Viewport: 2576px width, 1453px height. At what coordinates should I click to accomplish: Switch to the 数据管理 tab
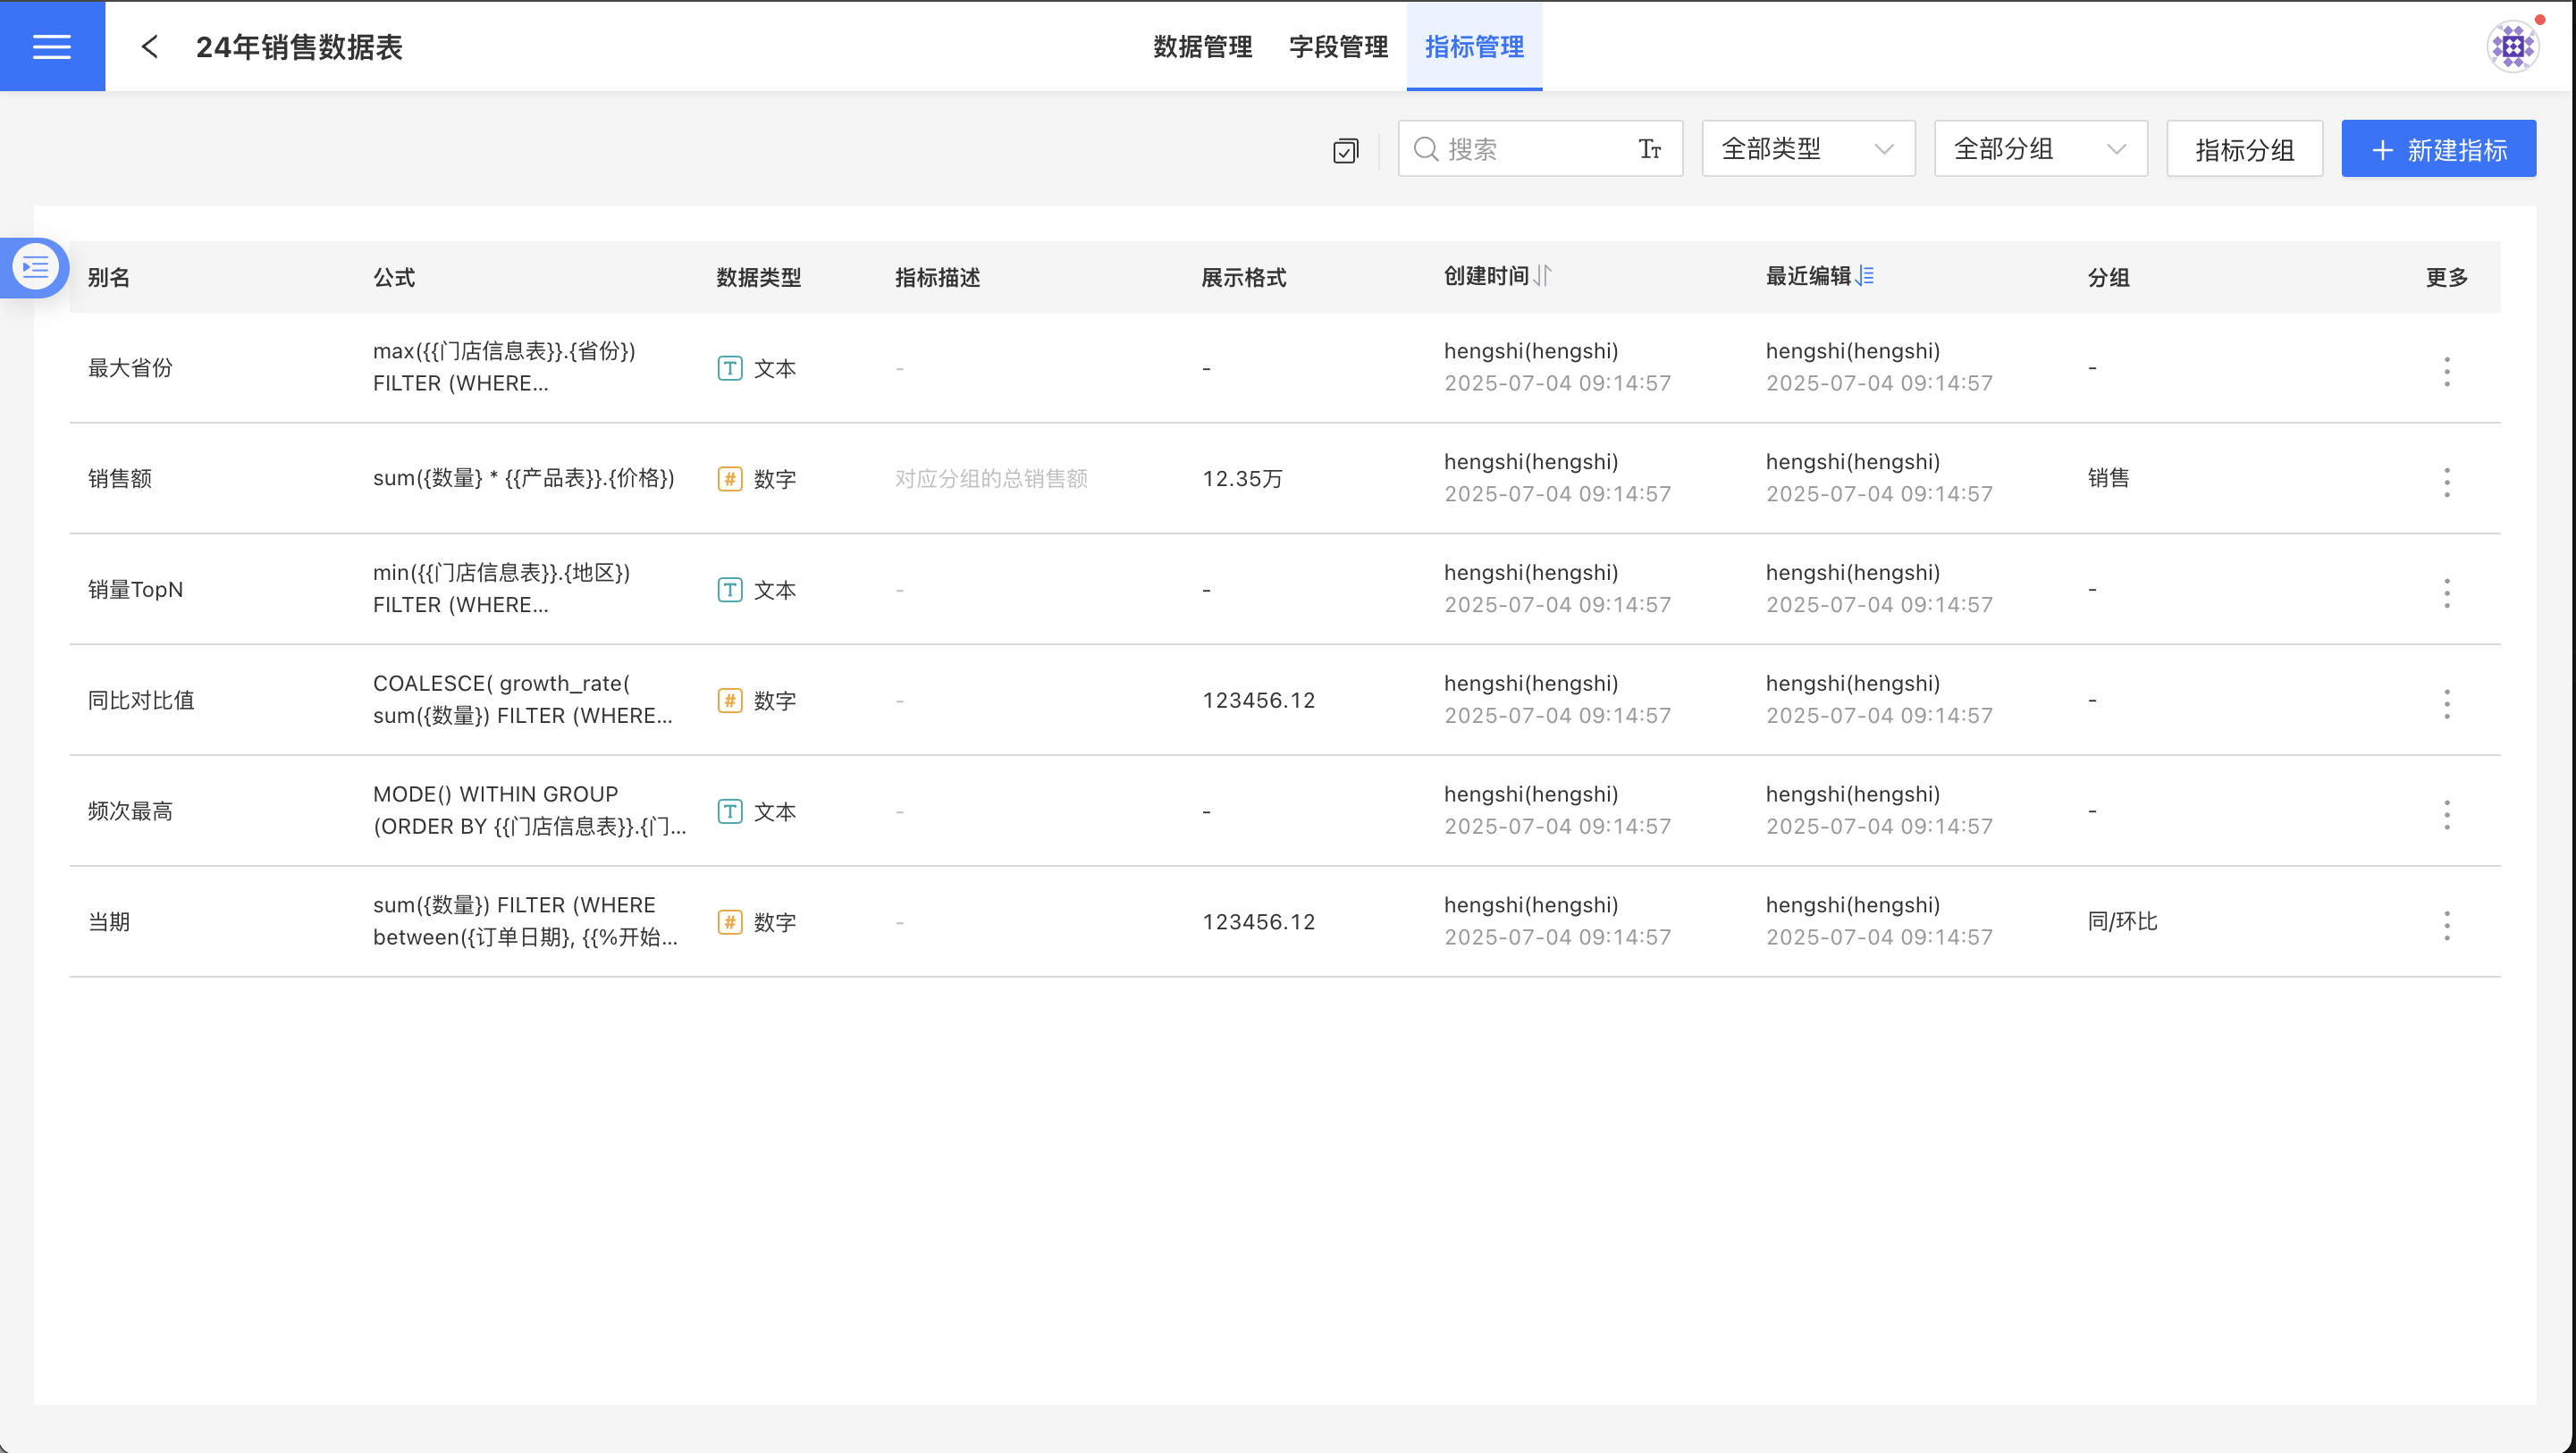coord(1202,47)
